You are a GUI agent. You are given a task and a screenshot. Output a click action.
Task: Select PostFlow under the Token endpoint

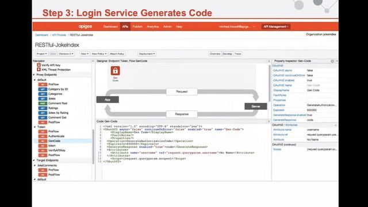coord(54,155)
